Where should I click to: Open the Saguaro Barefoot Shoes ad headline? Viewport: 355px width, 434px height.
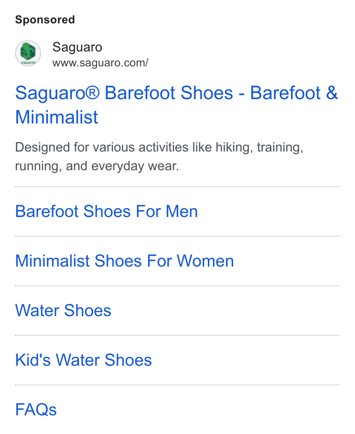coord(177,105)
